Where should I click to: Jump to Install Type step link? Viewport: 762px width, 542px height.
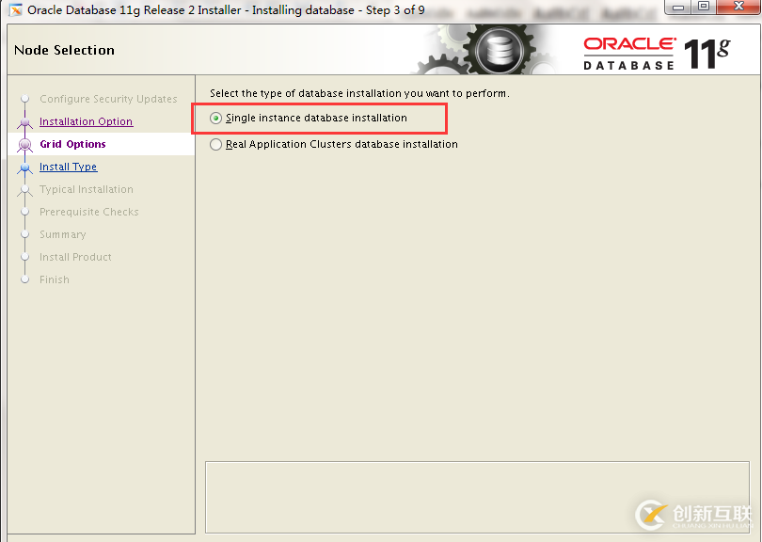68,167
